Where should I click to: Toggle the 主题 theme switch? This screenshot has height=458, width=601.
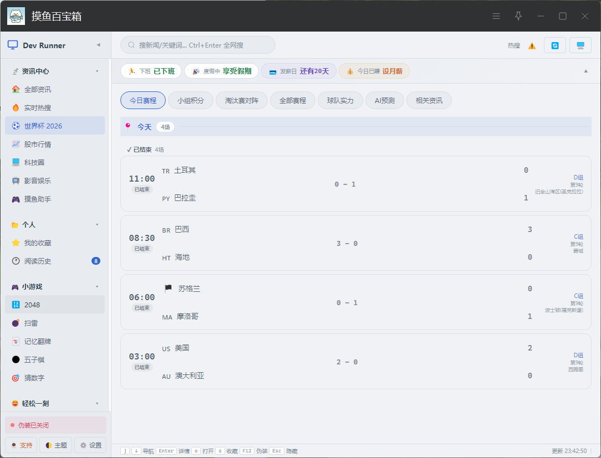click(56, 445)
